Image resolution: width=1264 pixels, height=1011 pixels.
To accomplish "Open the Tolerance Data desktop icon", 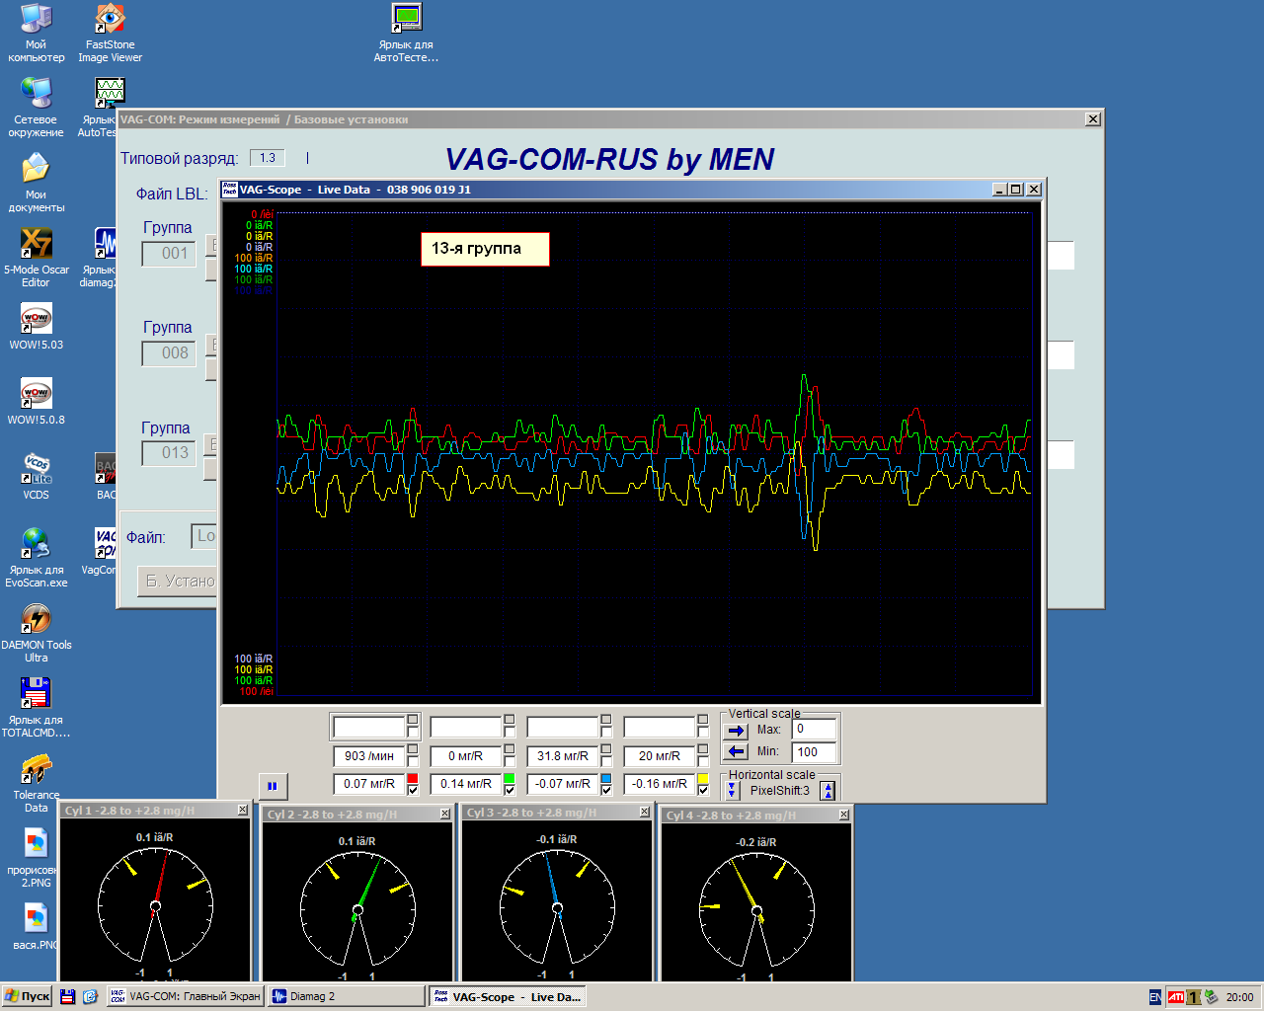I will 37,784.
